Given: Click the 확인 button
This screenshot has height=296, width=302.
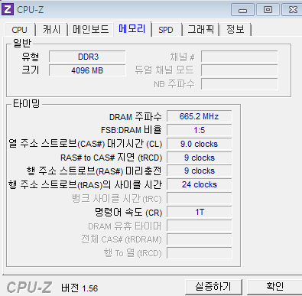Looking at the screenshot, I should (x=274, y=287).
